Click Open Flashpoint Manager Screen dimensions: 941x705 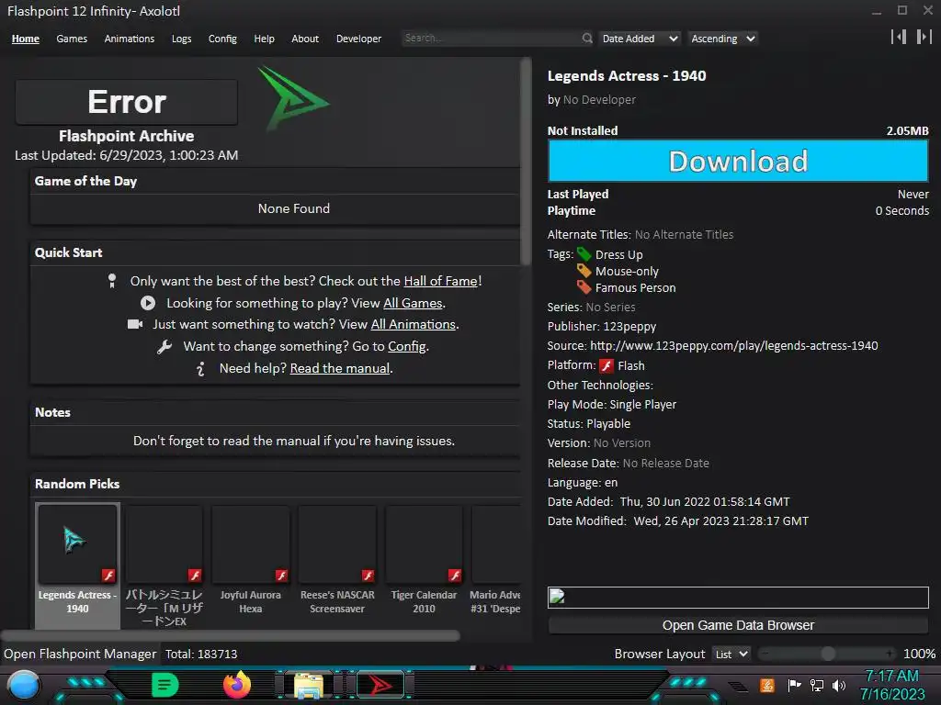pos(80,654)
